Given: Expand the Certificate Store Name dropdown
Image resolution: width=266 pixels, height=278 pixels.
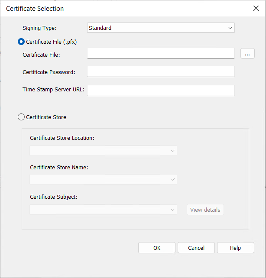Looking at the screenshot, I should 103,179.
